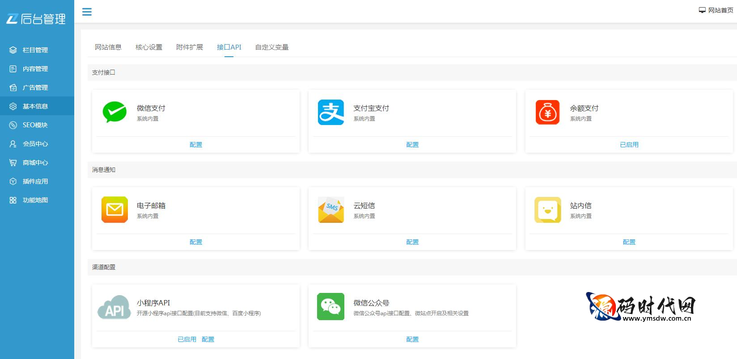Click the orange 电子邮箱 envelope icon
The height and width of the screenshot is (359, 737).
point(114,209)
